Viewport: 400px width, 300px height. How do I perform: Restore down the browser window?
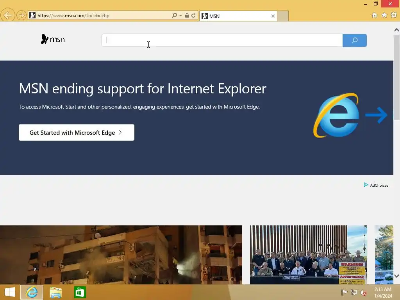(375, 4)
